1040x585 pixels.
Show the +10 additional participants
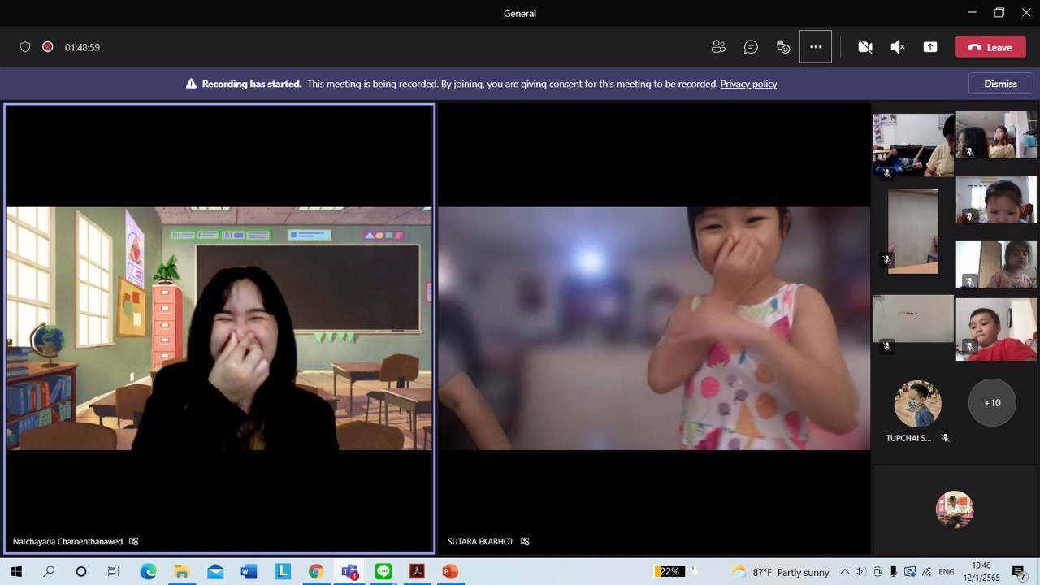tap(992, 403)
